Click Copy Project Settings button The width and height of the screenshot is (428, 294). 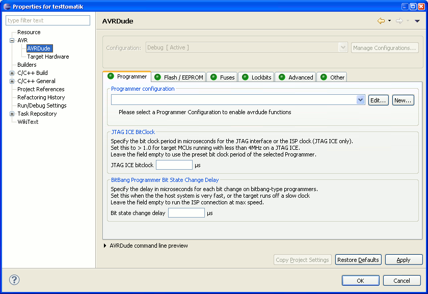pos(303,260)
